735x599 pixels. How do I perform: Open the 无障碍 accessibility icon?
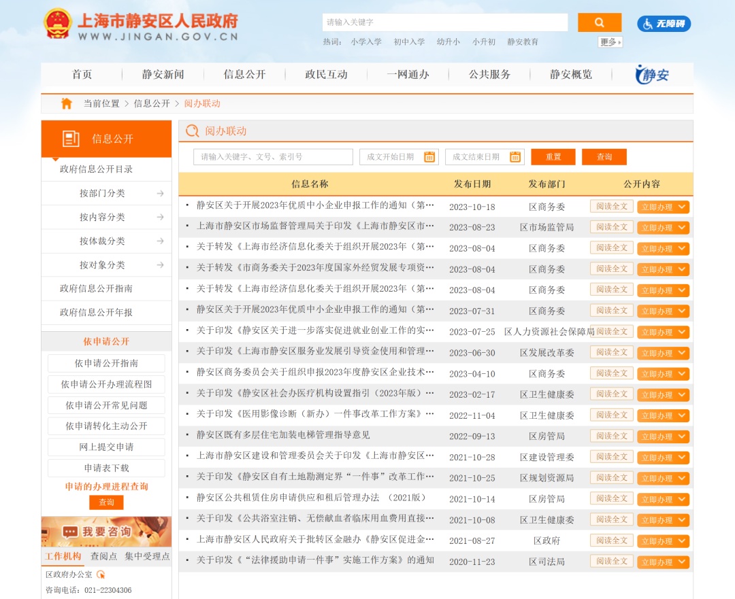pos(664,24)
